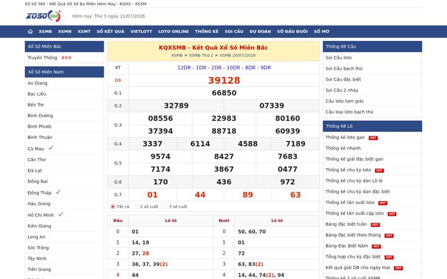Open Bến Tre lottery results
Image resolution: width=447 pixels, height=279 pixels.
pyautogui.click(x=35, y=105)
